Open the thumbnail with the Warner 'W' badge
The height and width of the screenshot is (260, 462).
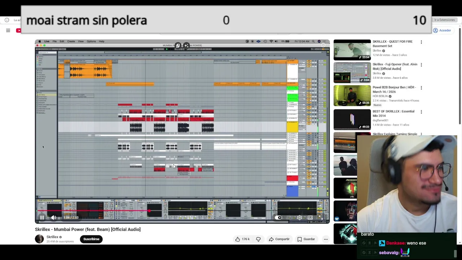(x=345, y=211)
